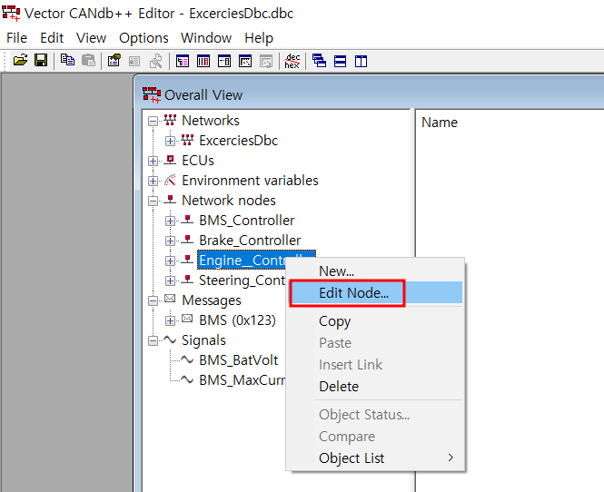Click the Tile vertically toolbar icon
This screenshot has height=492, width=604.
coord(361,61)
